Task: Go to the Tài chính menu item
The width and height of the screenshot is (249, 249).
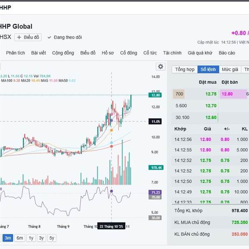Action: coord(172,53)
